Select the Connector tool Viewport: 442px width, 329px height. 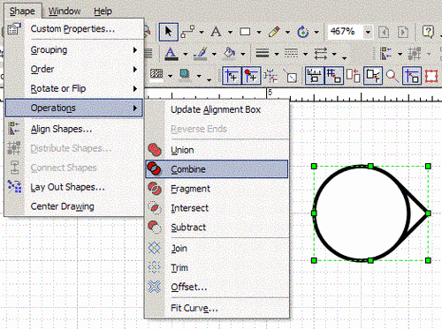187,32
